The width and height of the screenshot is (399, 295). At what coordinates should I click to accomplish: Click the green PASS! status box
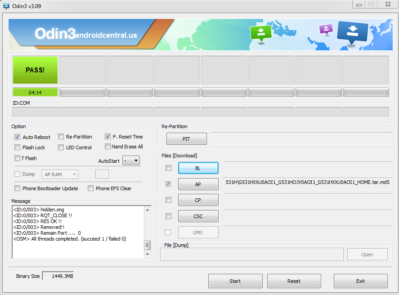click(x=35, y=70)
